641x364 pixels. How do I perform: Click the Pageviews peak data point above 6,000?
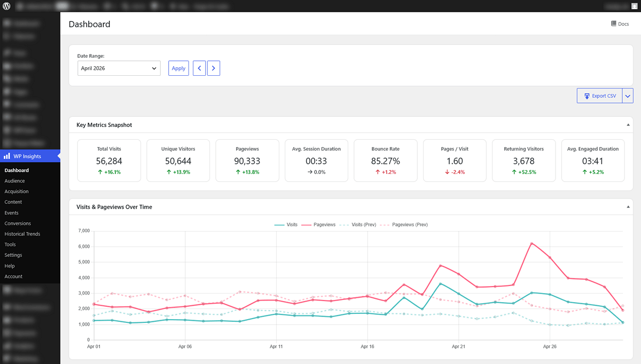[531, 243]
